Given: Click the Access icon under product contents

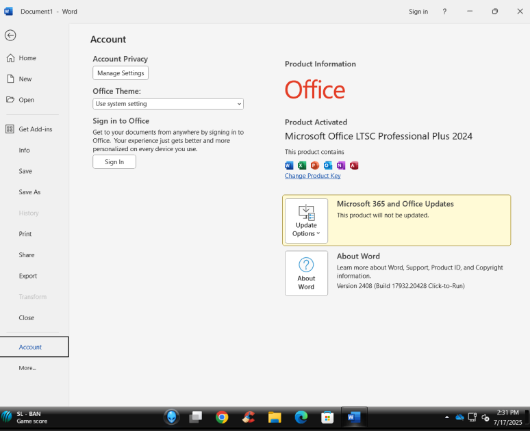Looking at the screenshot, I should 354,165.
